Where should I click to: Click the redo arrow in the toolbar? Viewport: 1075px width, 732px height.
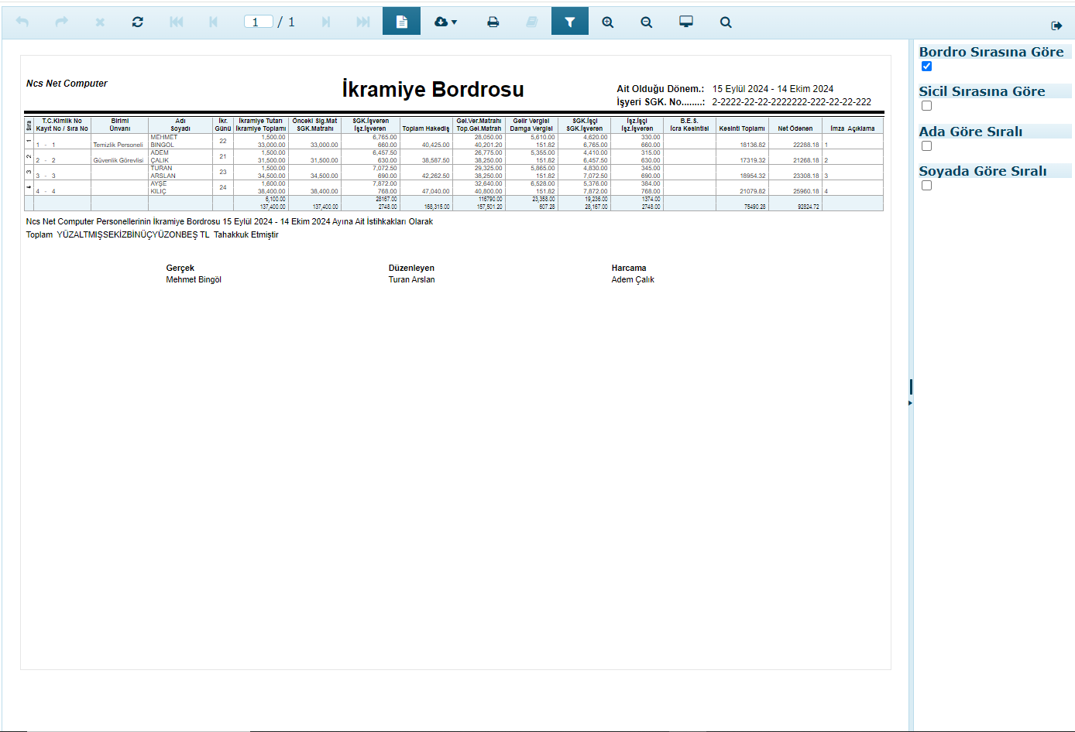tap(61, 22)
